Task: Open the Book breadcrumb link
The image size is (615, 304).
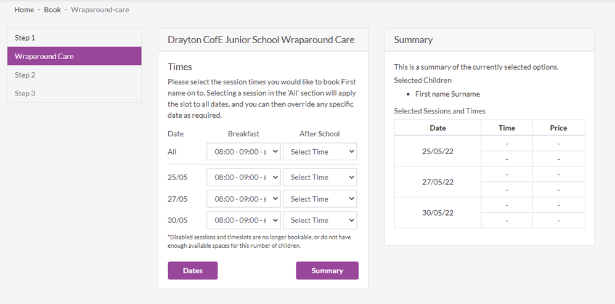Action: pos(52,10)
